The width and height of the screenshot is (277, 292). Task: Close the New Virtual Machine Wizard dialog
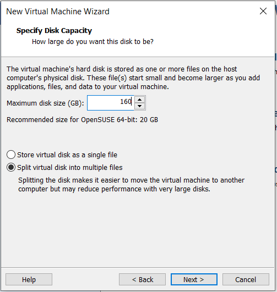(x=263, y=11)
